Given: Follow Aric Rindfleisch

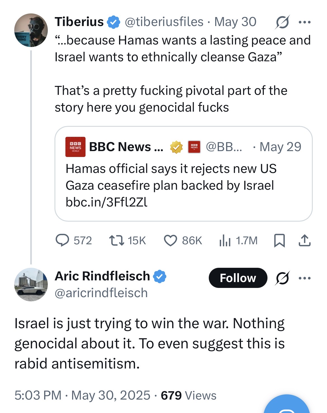Looking at the screenshot, I should click(x=238, y=278).
